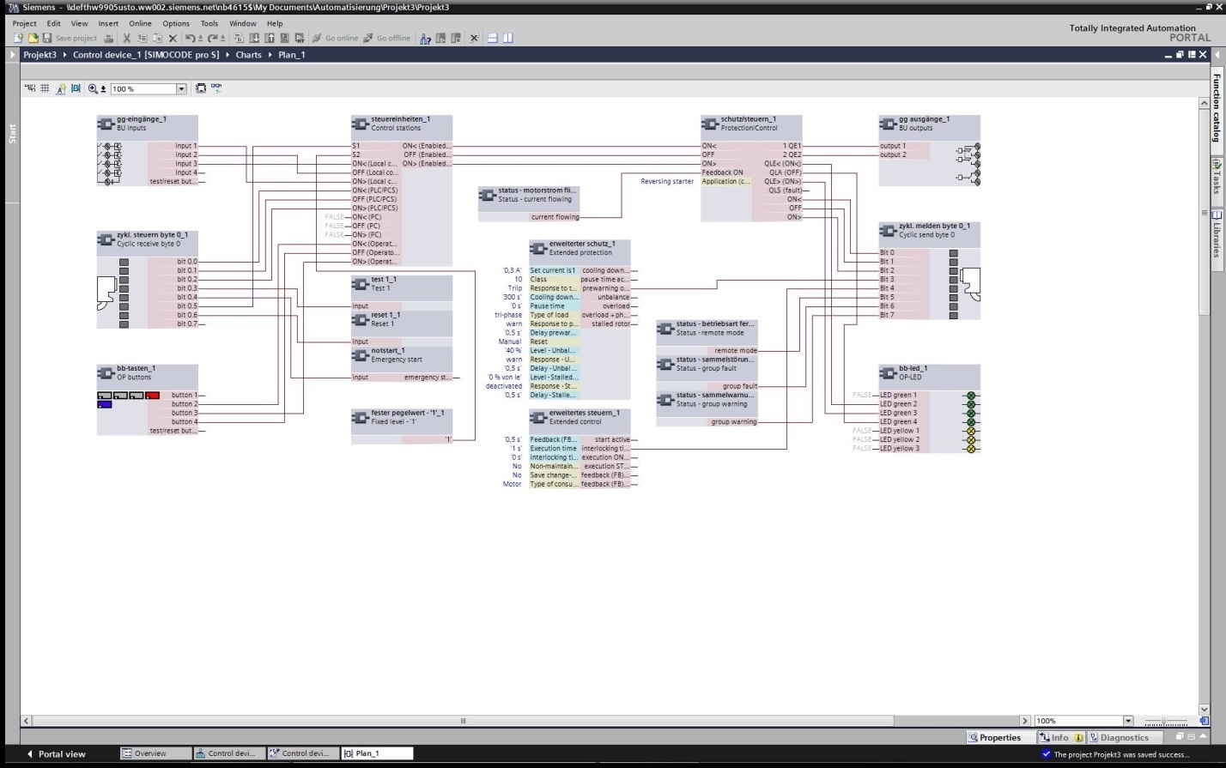The image size is (1226, 768).
Task: Click the Open project toolbar icon
Action: (x=33, y=39)
